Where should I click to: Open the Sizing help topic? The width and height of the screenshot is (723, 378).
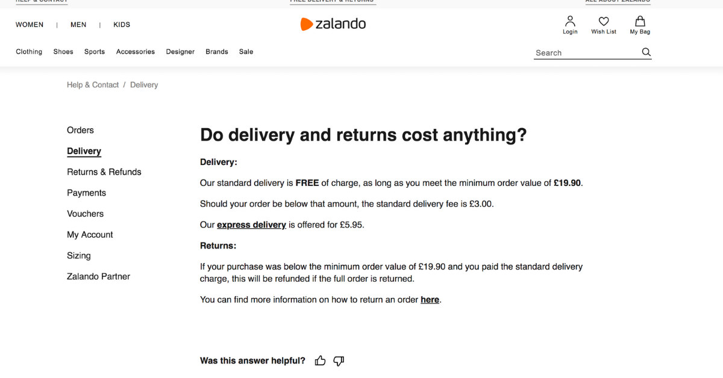[79, 255]
